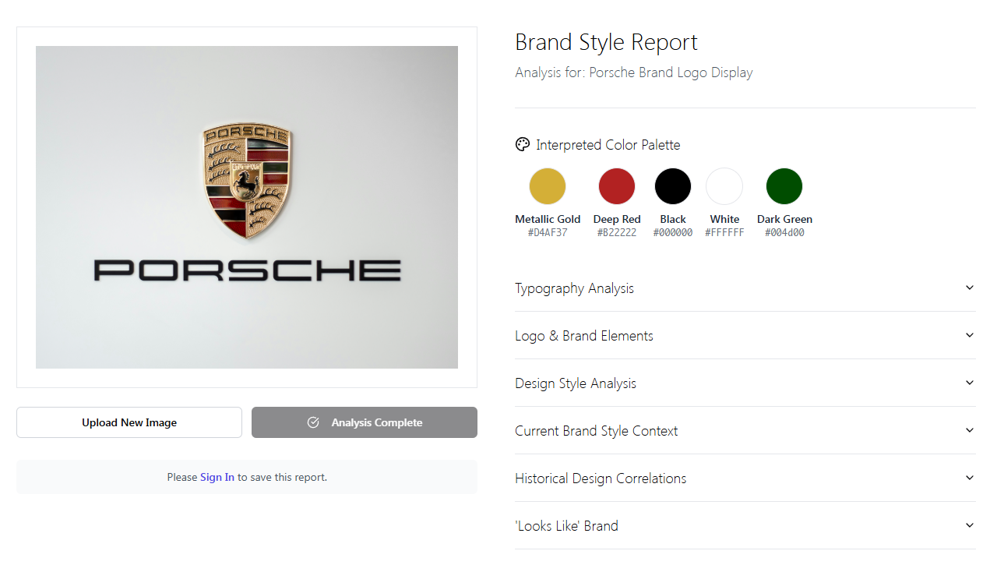Open the Current Brand Style Context title

click(596, 431)
